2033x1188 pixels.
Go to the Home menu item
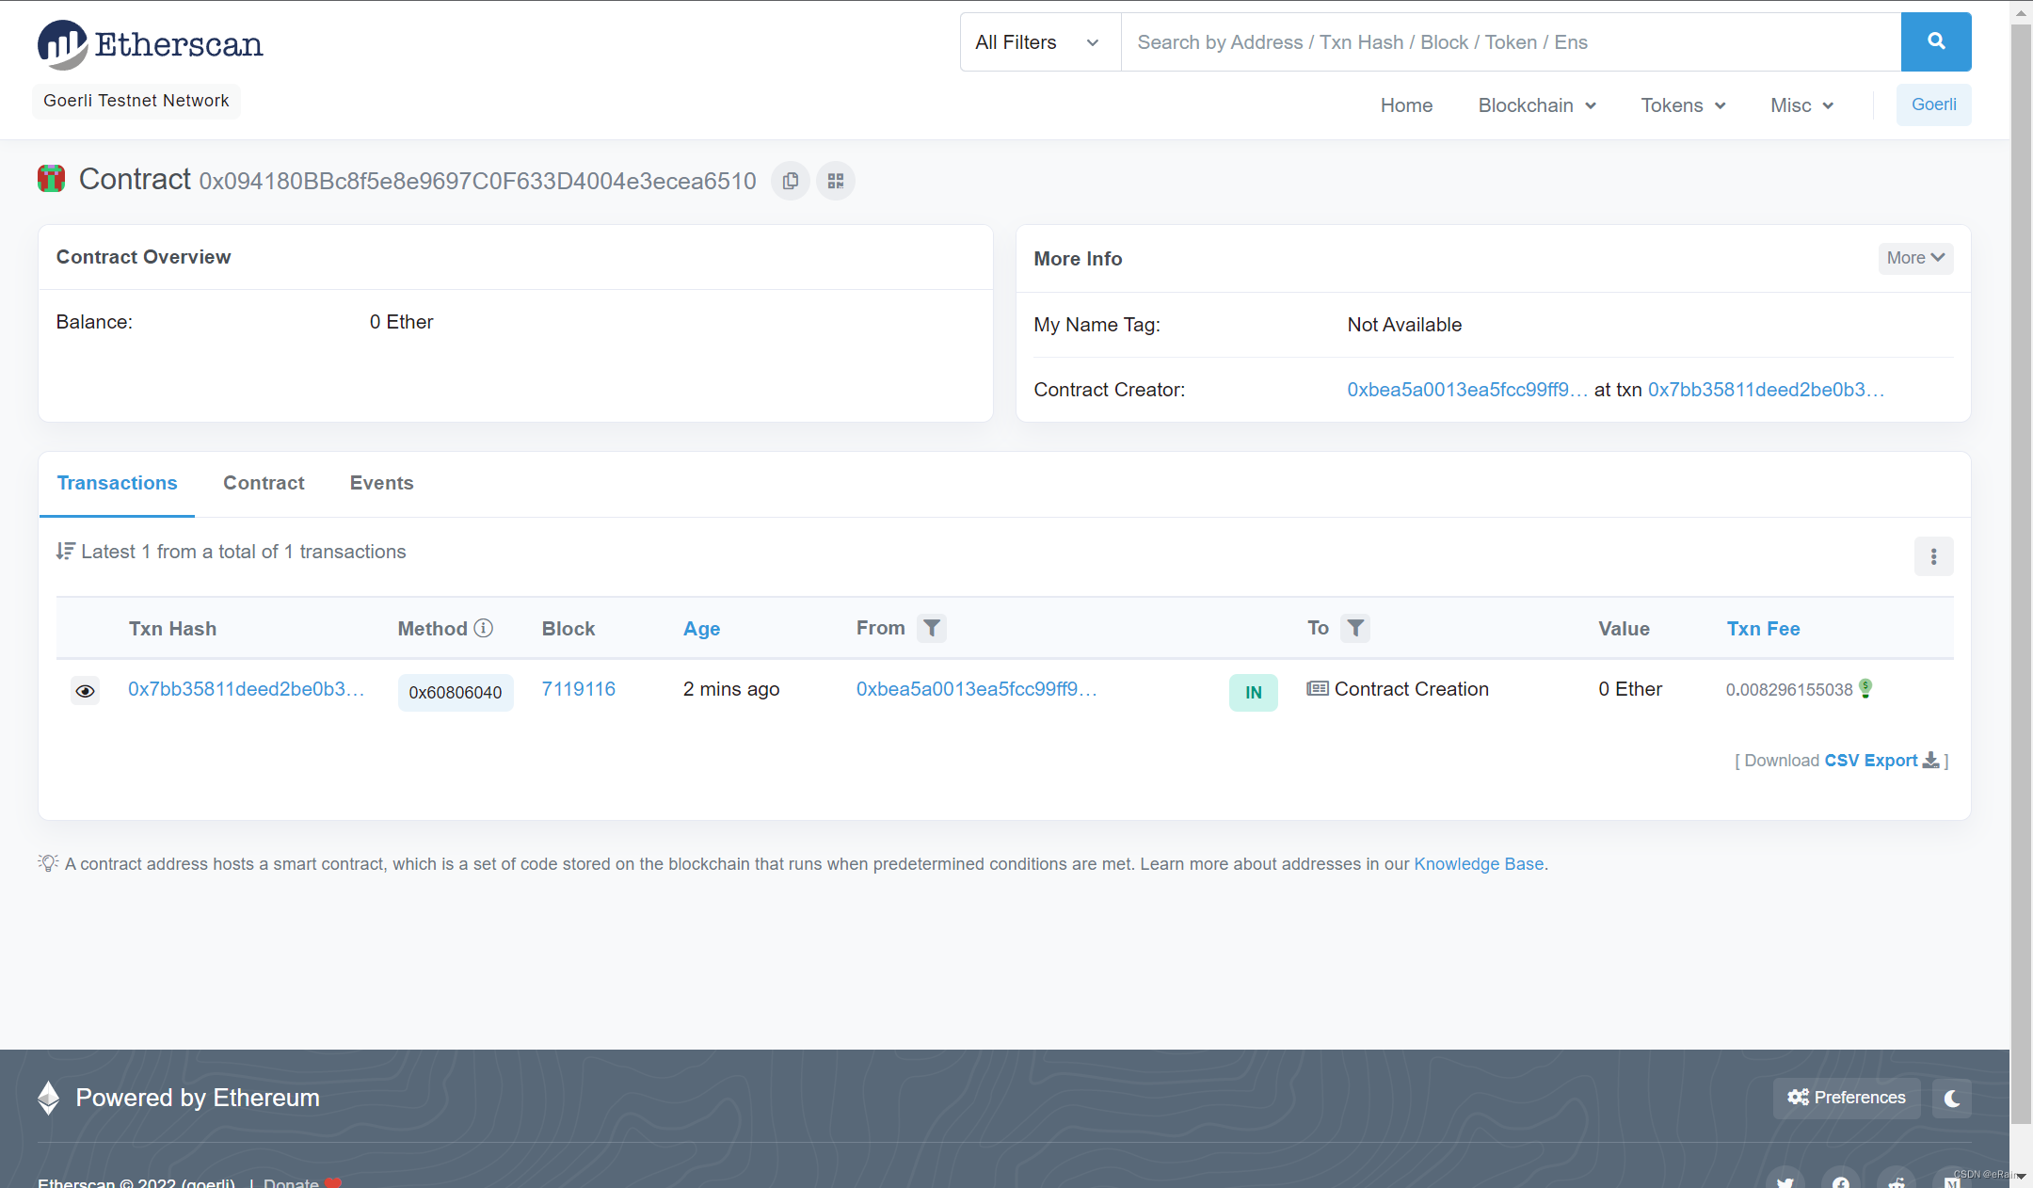(x=1406, y=105)
